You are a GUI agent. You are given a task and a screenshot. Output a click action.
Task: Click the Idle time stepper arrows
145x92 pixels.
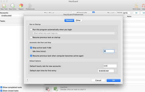click(x=116, y=51)
